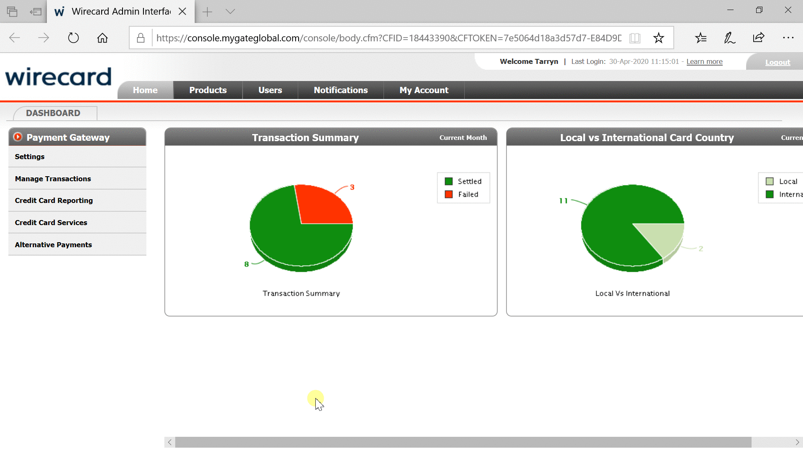Screen dimensions: 803x451
Task: Select the DASHBOARD tab
Action: coord(53,113)
